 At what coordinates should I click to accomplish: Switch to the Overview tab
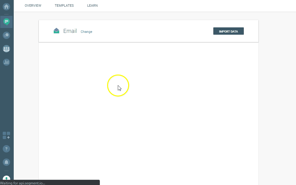pos(33,5)
